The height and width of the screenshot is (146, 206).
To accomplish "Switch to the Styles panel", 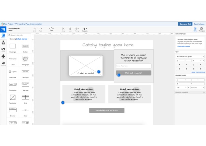I will point(195,29).
